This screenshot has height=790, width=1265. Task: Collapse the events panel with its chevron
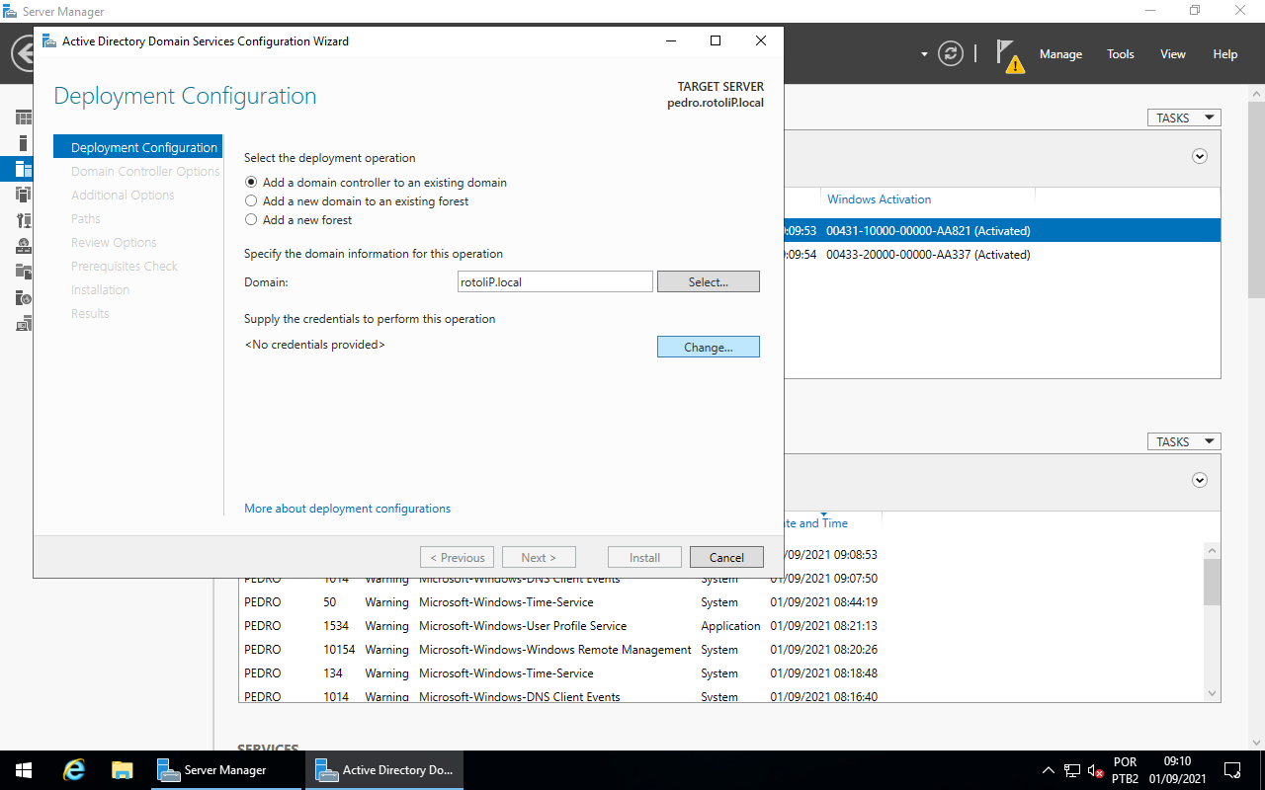(x=1199, y=480)
